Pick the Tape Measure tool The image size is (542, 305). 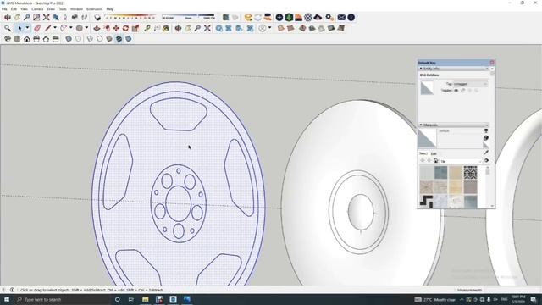point(147,28)
